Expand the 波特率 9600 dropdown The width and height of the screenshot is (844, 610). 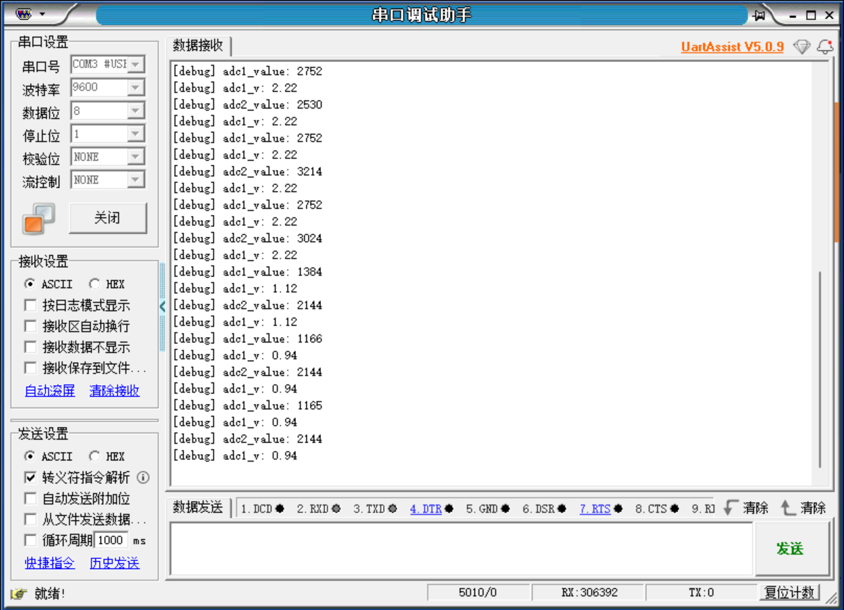[x=136, y=88]
